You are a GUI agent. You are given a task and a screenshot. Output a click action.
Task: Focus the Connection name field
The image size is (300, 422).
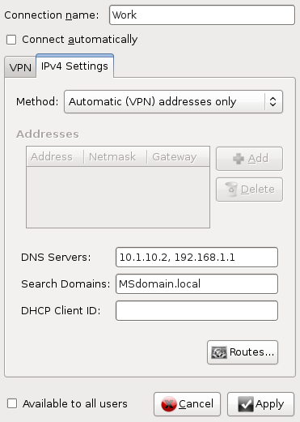pyautogui.click(x=202, y=15)
